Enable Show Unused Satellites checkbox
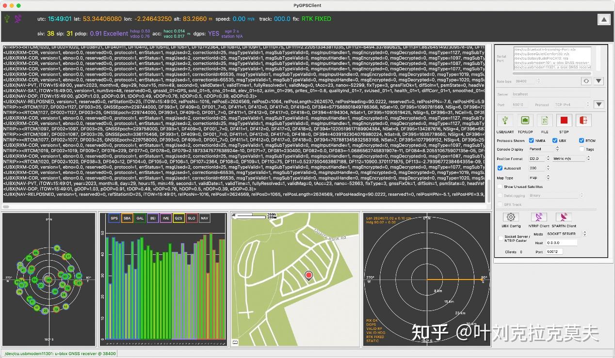 tap(500, 187)
